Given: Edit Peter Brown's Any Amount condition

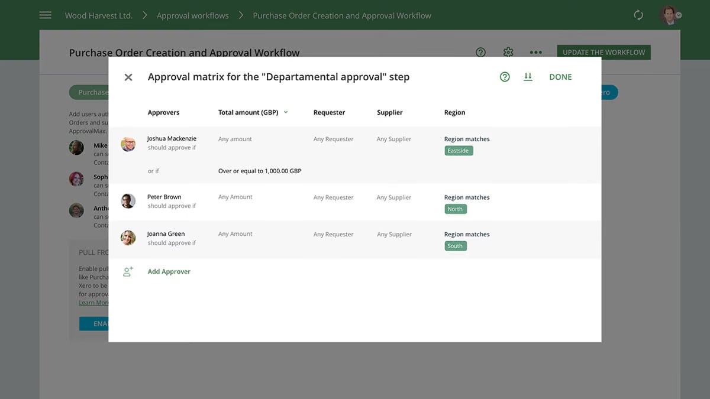Looking at the screenshot, I should pyautogui.click(x=235, y=197).
